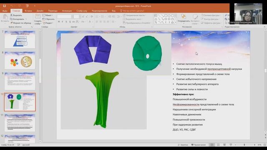
Task: Select the star shape in shapes gallery
Action: click(x=172, y=22)
